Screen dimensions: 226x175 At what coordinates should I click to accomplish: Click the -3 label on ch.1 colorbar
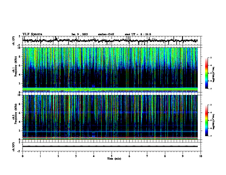click(x=210, y=58)
